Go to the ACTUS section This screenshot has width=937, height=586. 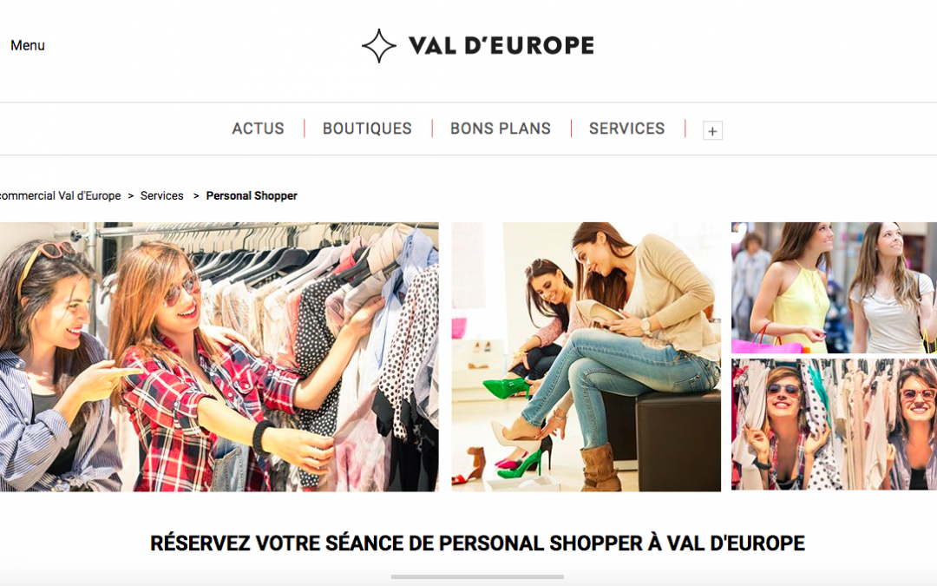(x=259, y=128)
